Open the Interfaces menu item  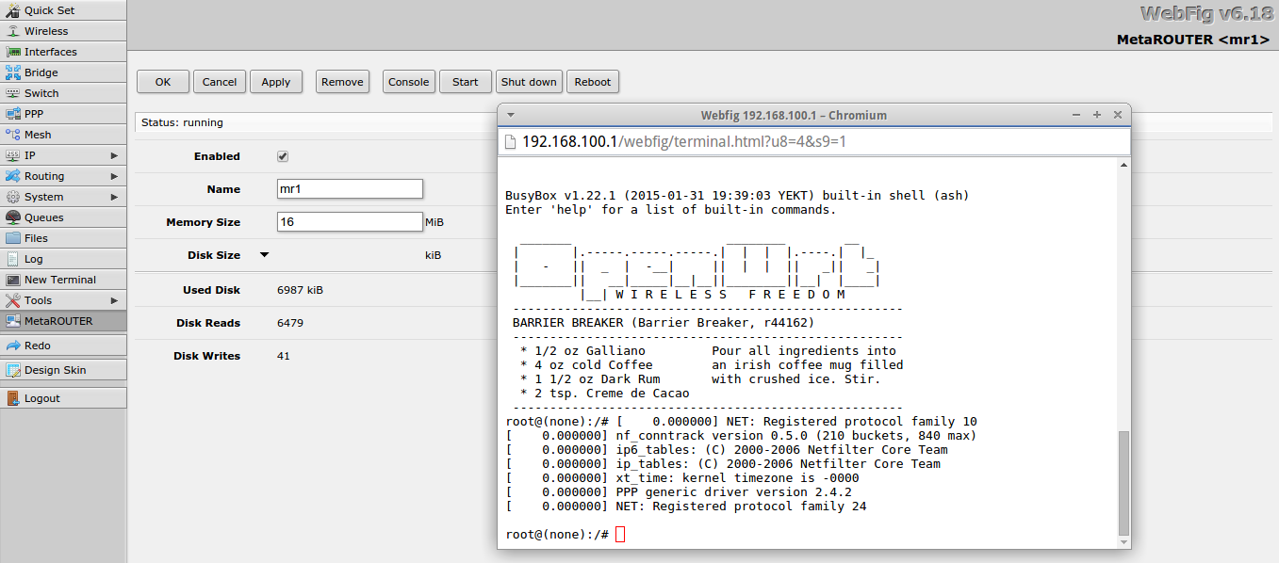click(x=63, y=52)
